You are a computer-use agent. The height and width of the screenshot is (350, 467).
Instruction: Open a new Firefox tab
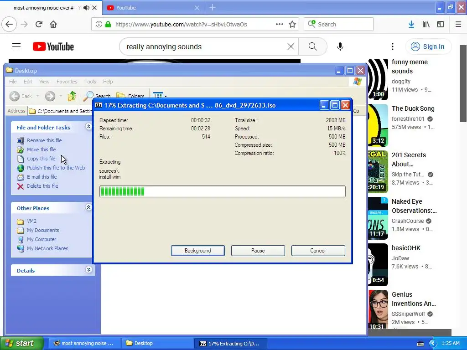tap(213, 7)
